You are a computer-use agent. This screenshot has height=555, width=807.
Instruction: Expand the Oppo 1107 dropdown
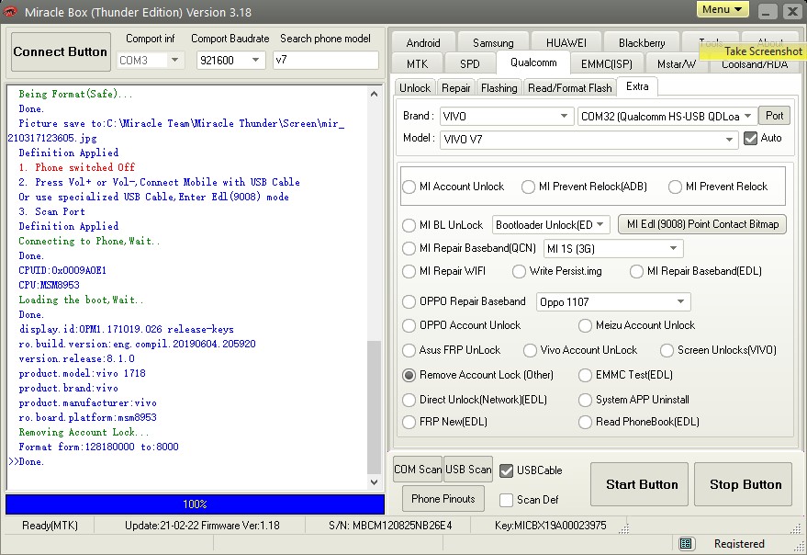coord(680,301)
